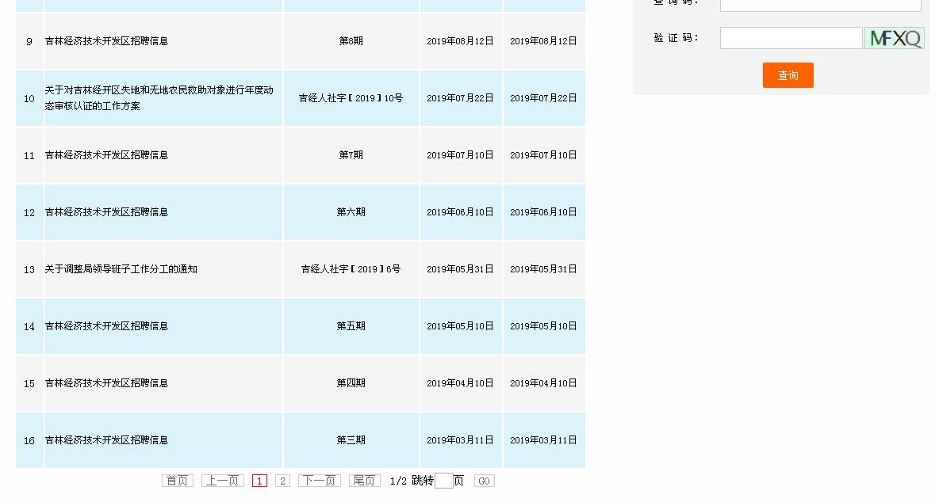Image resolution: width=939 pixels, height=502 pixels.
Task: Click row number 13 in the table
Action: coord(29,270)
